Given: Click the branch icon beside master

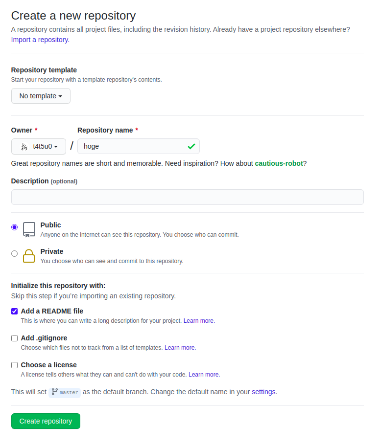Looking at the screenshot, I should pyautogui.click(x=54, y=392).
